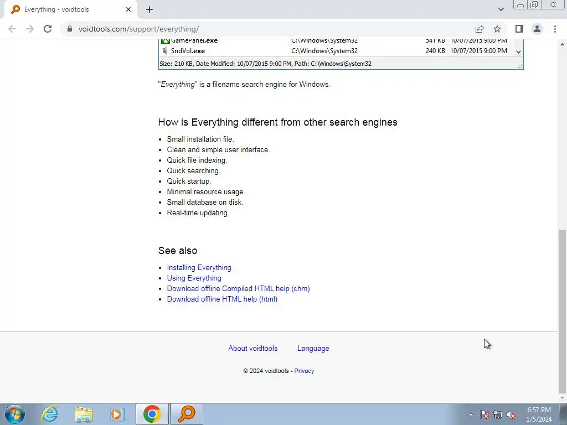Image resolution: width=567 pixels, height=425 pixels.
Task: Open the network status tray icon
Action: point(498,415)
